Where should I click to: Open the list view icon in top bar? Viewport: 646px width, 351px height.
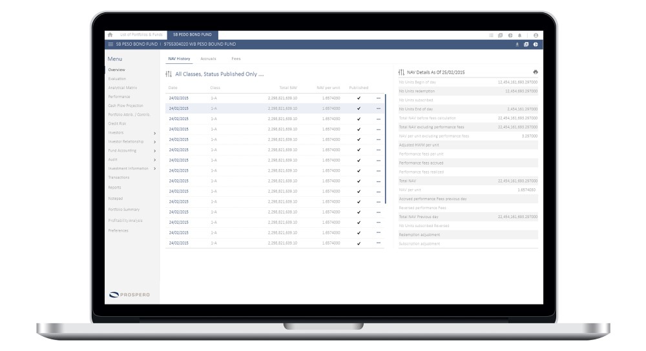coord(491,35)
